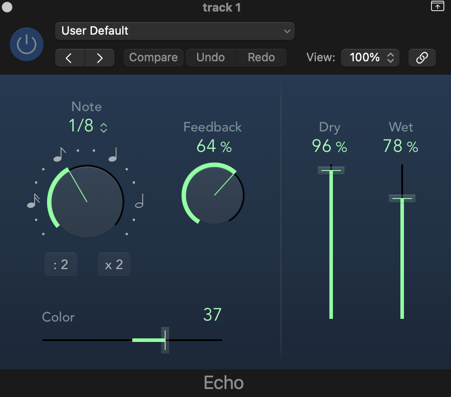
Task: Click the Note label above the dial
Action: pos(87,107)
